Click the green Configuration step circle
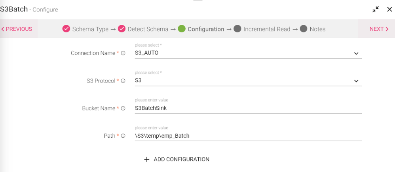Image resolution: width=395 pixels, height=172 pixels. pos(182,29)
